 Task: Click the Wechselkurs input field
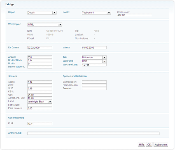pos(94,65)
